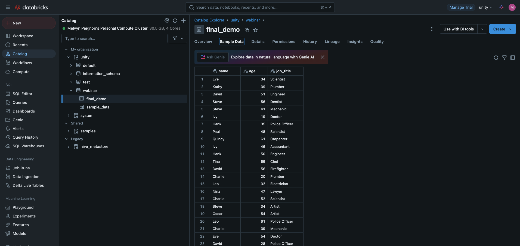Open the kebab menu beside Use with BI tools
The image size is (520, 246).
tap(432, 29)
